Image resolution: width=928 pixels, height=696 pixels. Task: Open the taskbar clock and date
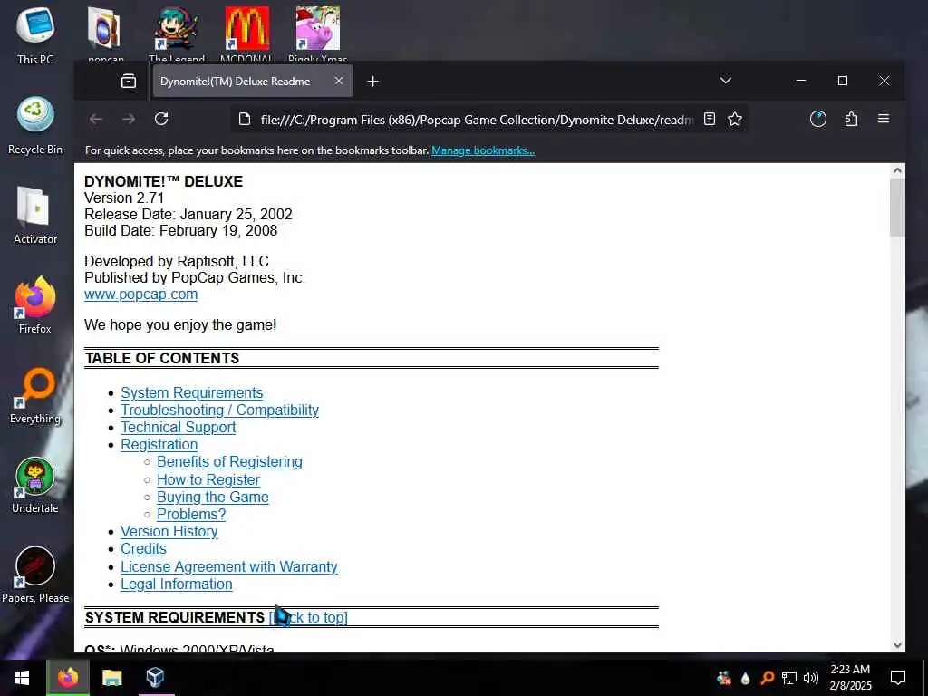click(x=850, y=678)
